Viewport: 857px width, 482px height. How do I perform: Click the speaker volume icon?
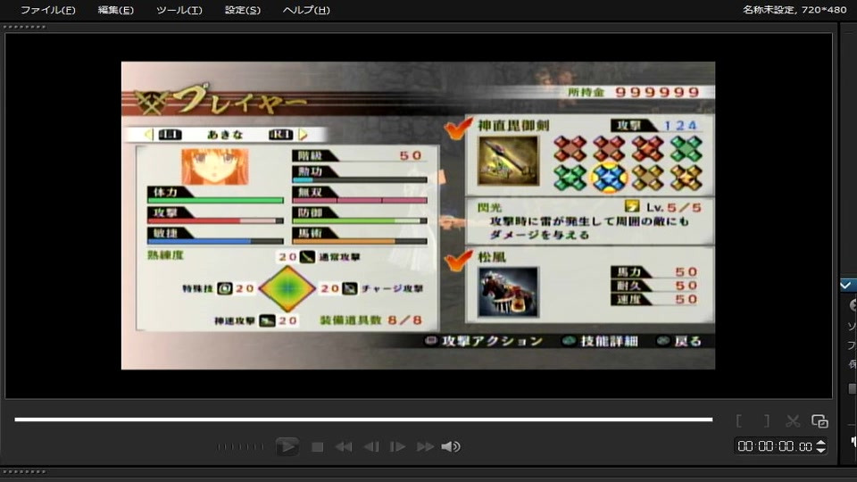click(x=451, y=447)
